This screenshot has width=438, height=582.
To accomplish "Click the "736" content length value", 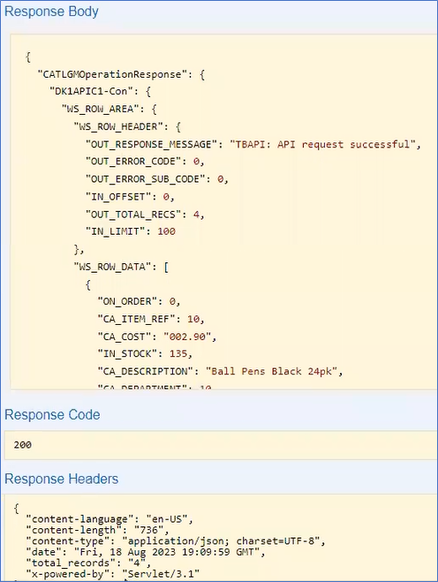I will [x=149, y=530].
